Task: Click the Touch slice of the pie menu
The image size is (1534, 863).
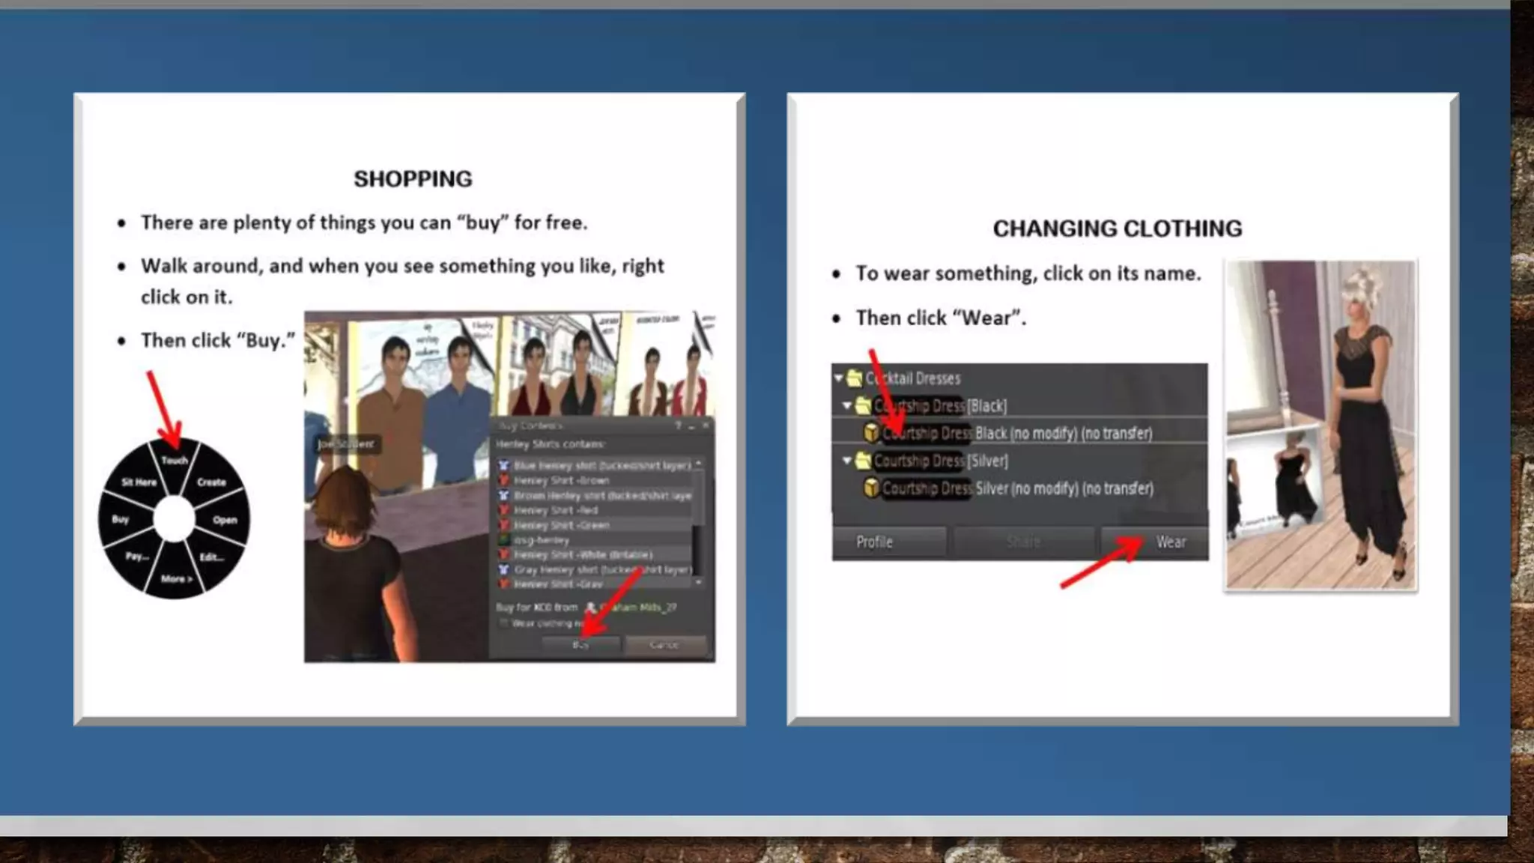Action: point(175,460)
